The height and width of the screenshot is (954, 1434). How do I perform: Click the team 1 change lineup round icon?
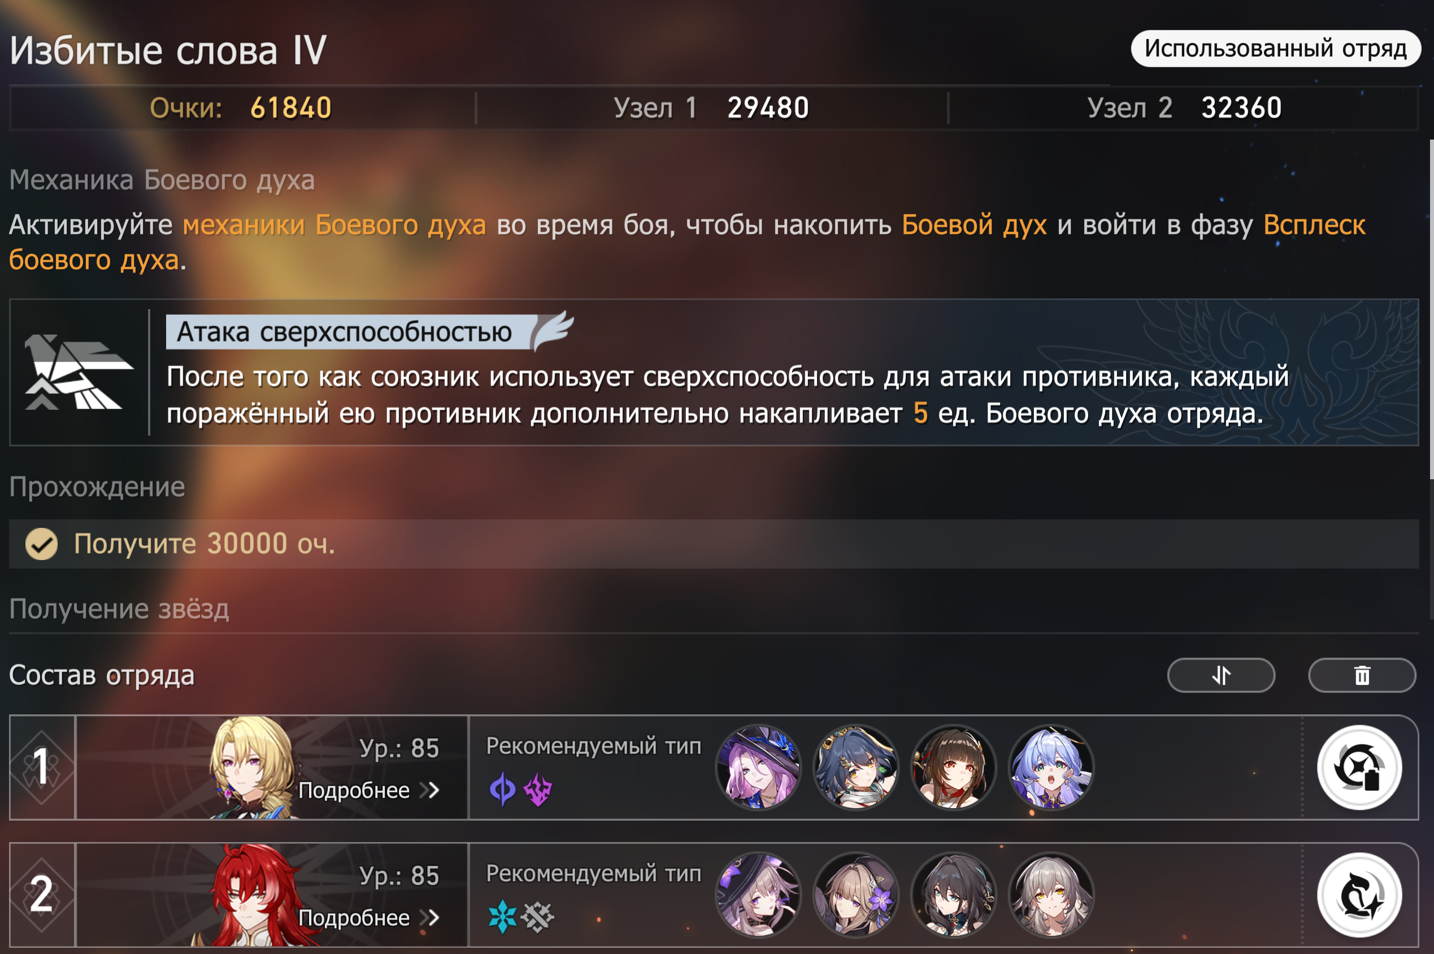1359,767
